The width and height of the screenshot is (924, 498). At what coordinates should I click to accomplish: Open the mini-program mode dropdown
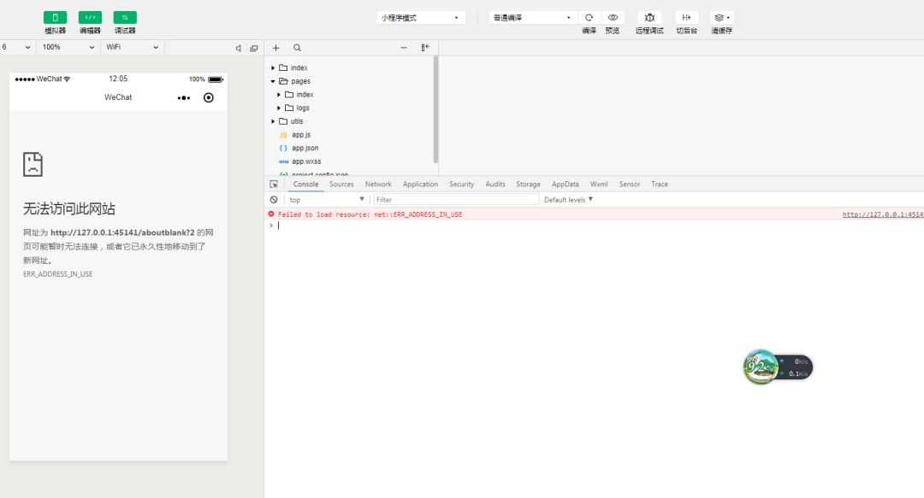(421, 18)
